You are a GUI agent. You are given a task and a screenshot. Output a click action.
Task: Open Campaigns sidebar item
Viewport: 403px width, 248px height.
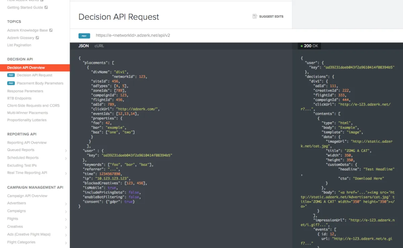click(16, 211)
